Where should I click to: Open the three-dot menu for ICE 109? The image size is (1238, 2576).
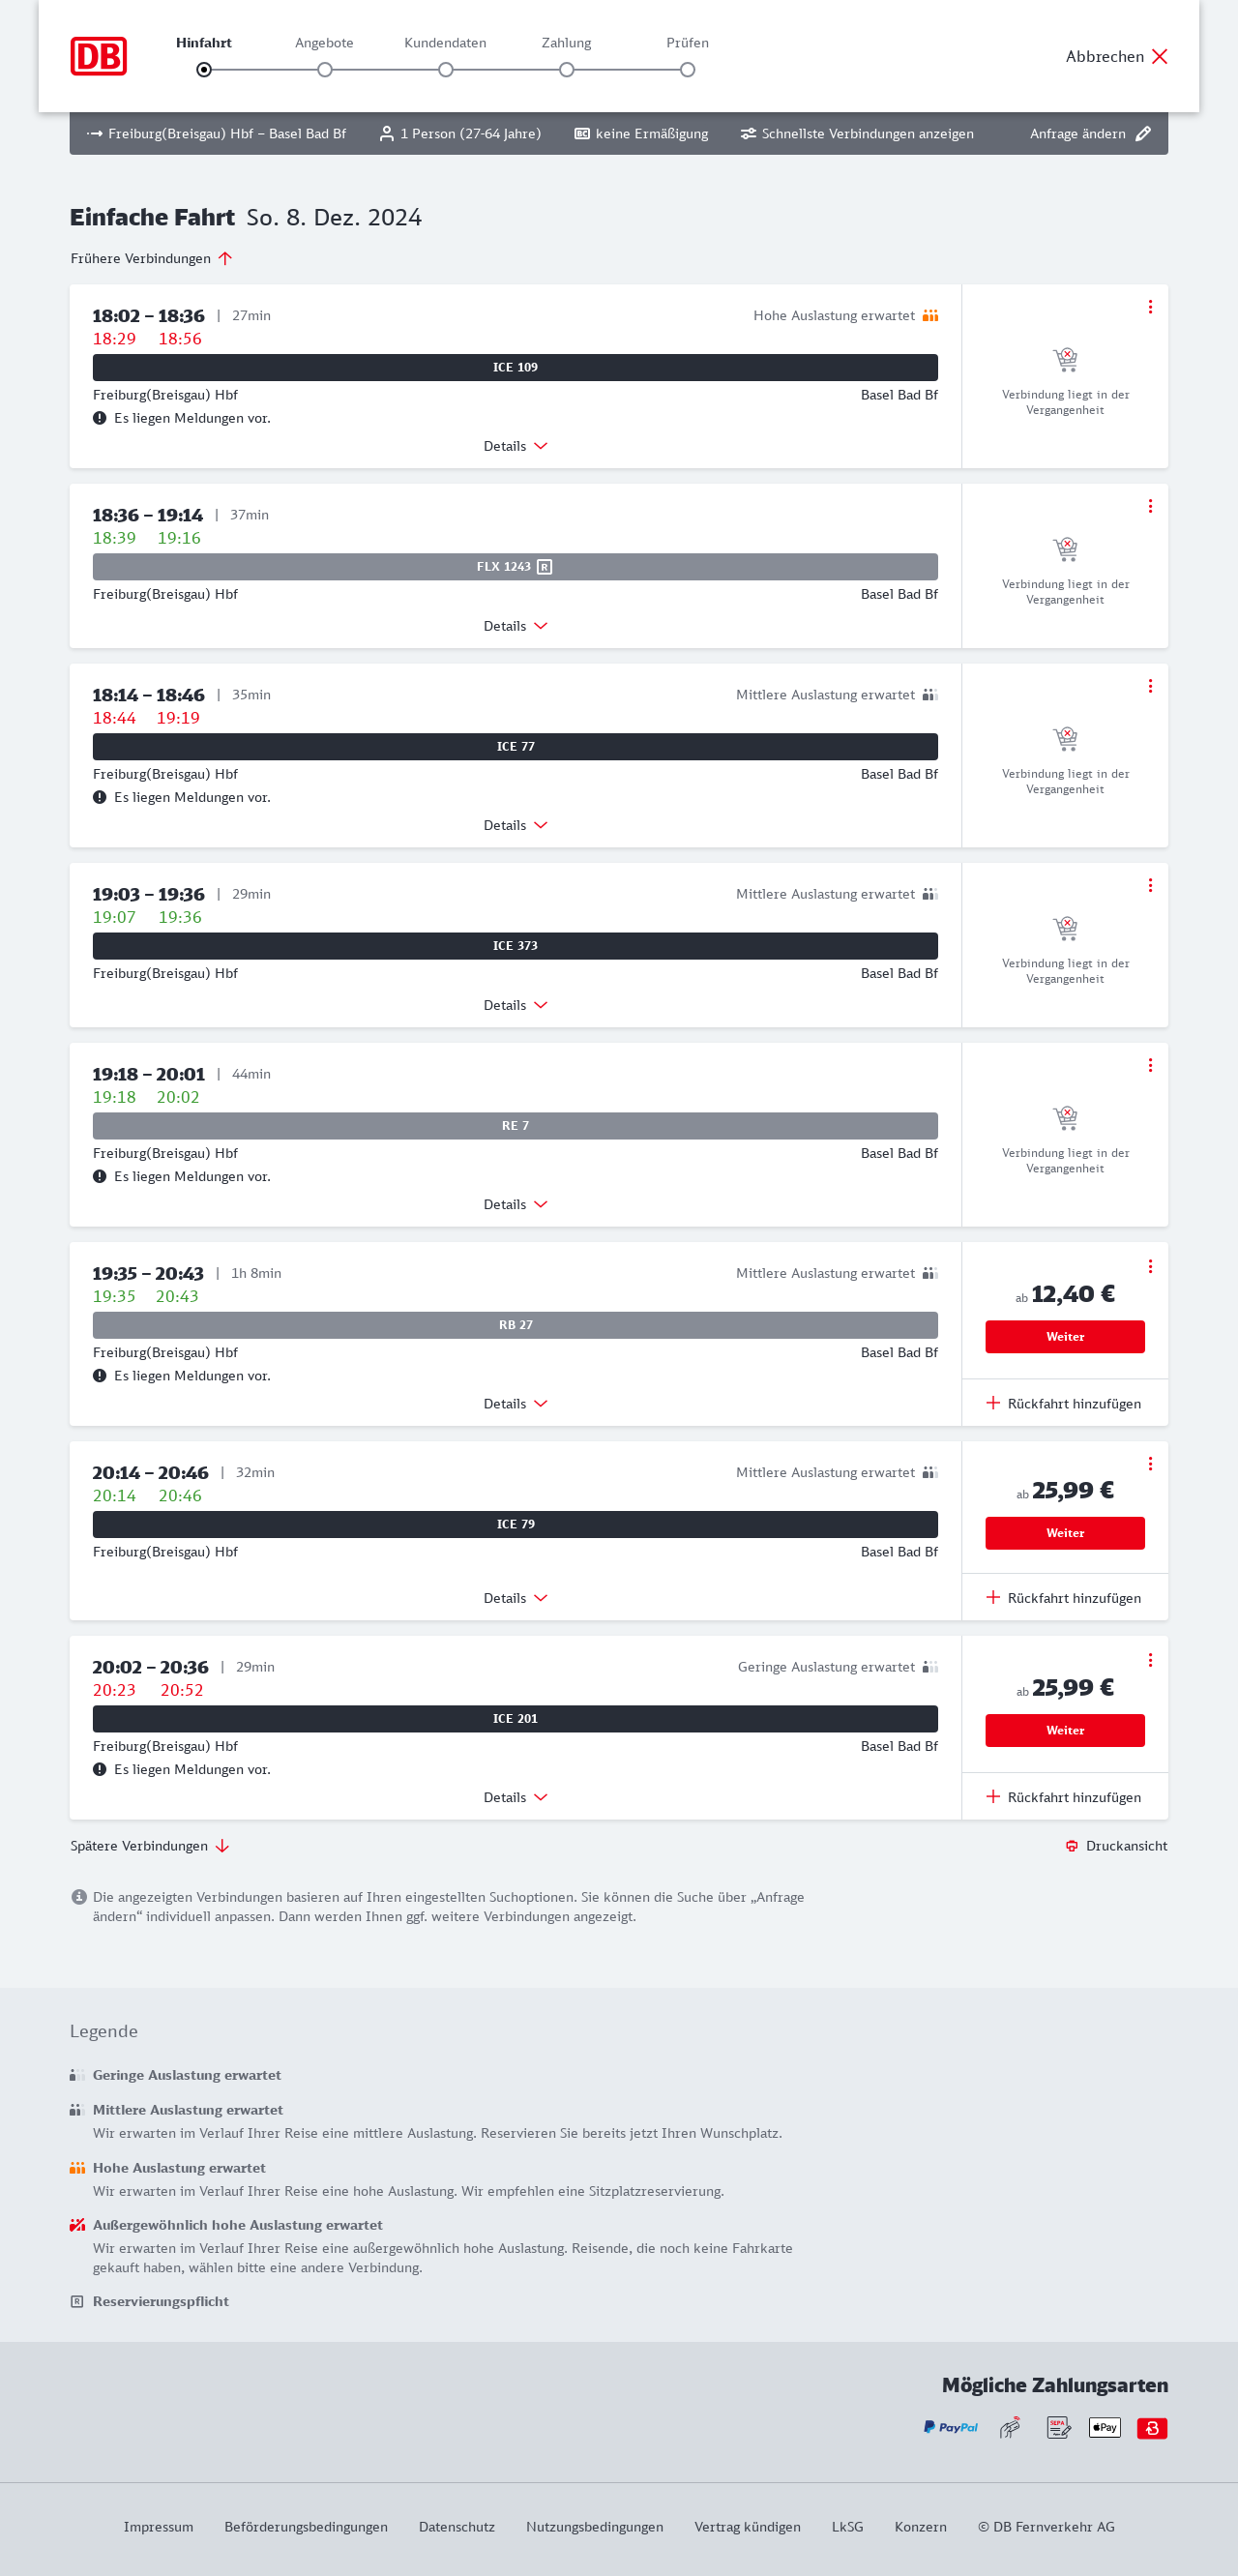tap(1150, 307)
